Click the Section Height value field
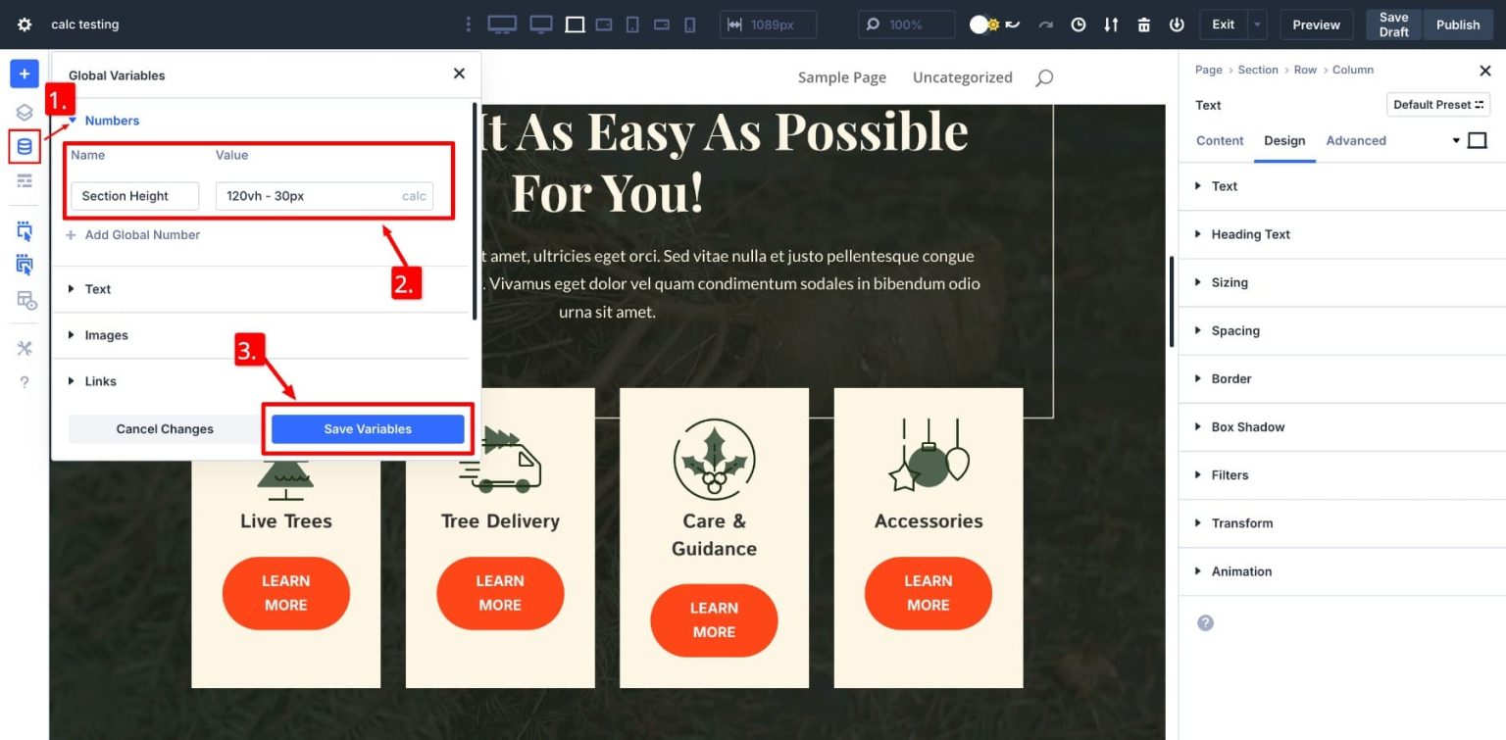This screenshot has width=1506, height=740. tap(314, 195)
